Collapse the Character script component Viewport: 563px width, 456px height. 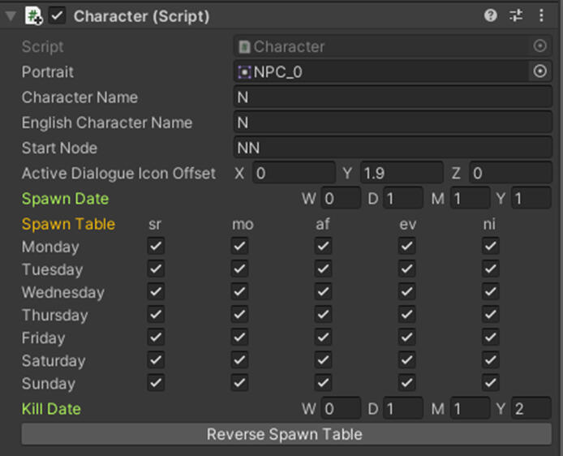point(11,15)
